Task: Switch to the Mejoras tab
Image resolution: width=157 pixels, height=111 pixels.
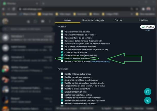Action: pyautogui.click(x=68, y=20)
